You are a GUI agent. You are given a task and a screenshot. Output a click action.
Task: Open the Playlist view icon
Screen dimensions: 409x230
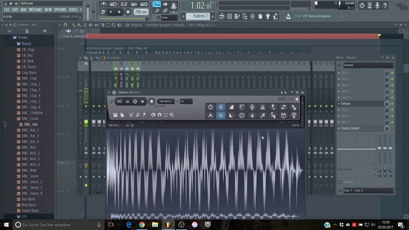point(222,16)
